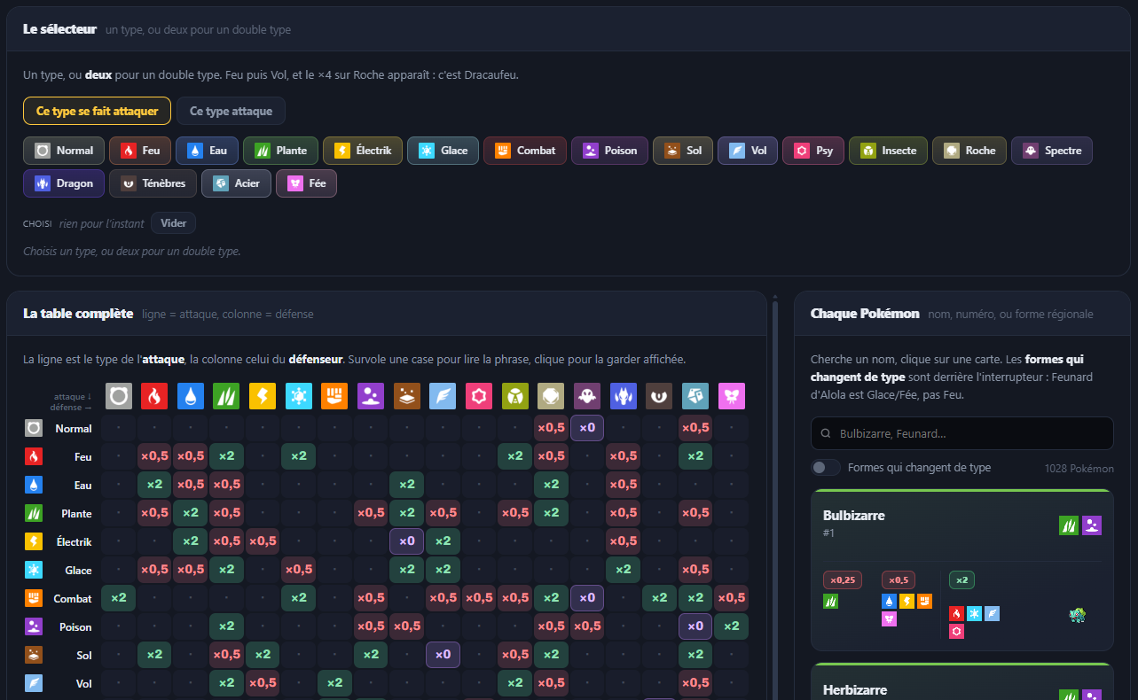Toggle the Poison type chip in the selector
The width and height of the screenshot is (1138, 700).
609,151
